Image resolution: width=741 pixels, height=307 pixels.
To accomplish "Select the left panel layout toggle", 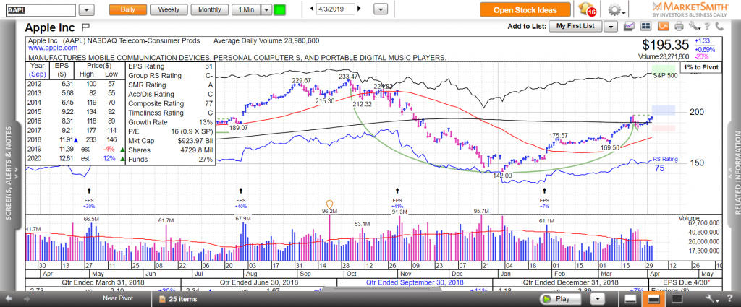I will 631,298.
